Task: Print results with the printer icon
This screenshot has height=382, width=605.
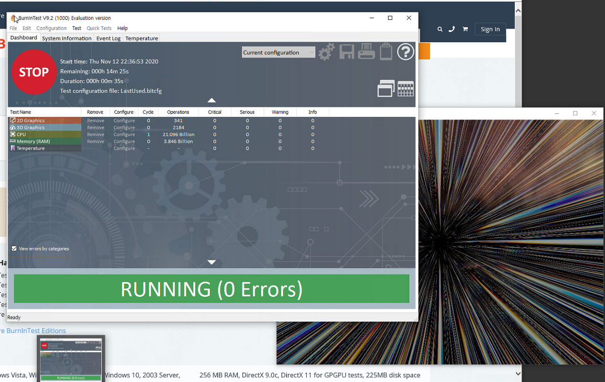Action: (x=366, y=51)
